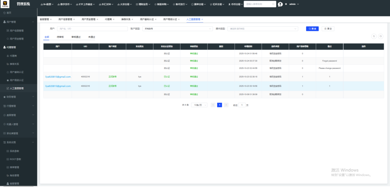
Task: Click the ROOT参数 sidebar icon
Action: (x=8, y=159)
